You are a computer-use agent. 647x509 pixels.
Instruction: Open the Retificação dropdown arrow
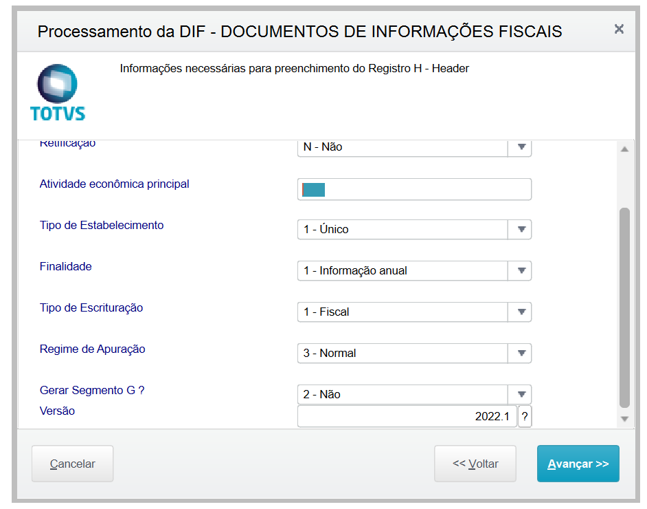(x=521, y=147)
